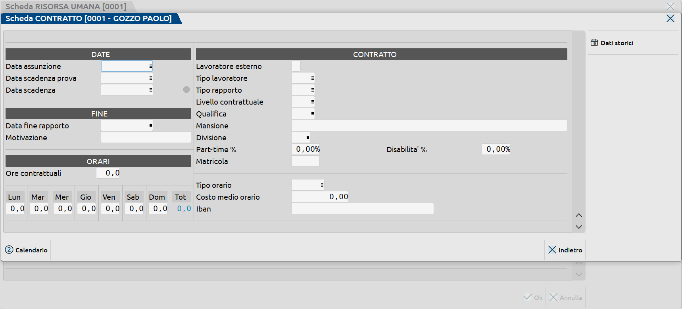Click the Calendario button icon
Image resolution: width=682 pixels, height=309 pixels.
point(9,250)
